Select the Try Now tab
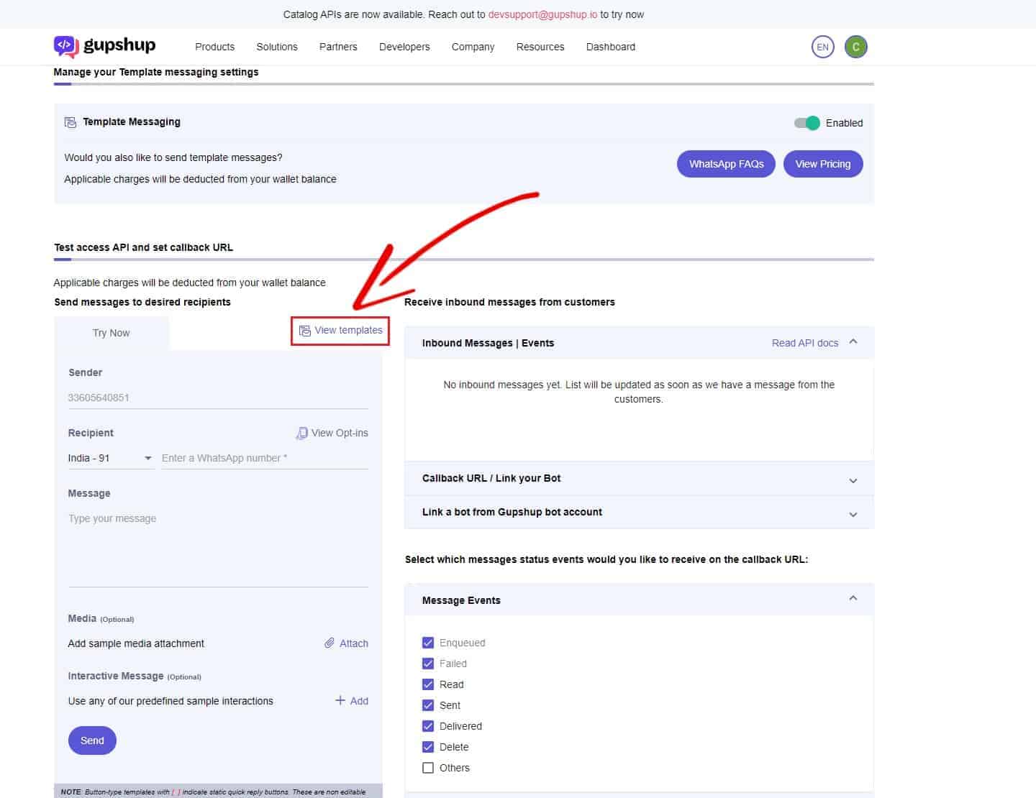The height and width of the screenshot is (798, 1036). click(112, 333)
